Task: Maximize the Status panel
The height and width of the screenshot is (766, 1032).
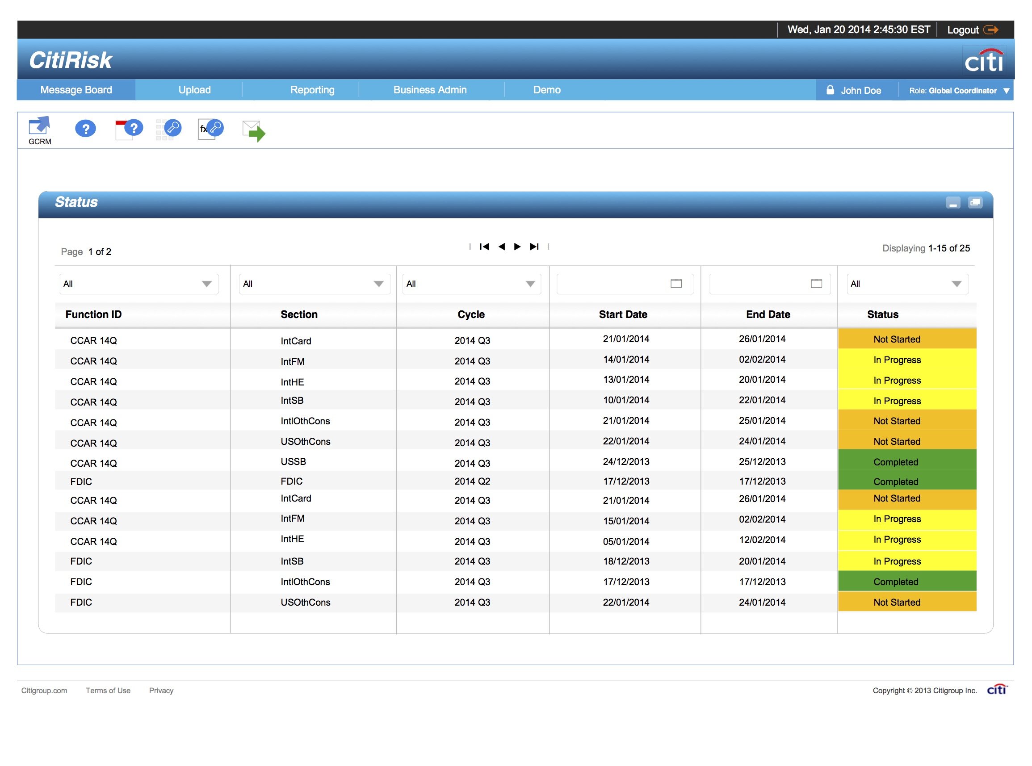Action: tap(975, 203)
